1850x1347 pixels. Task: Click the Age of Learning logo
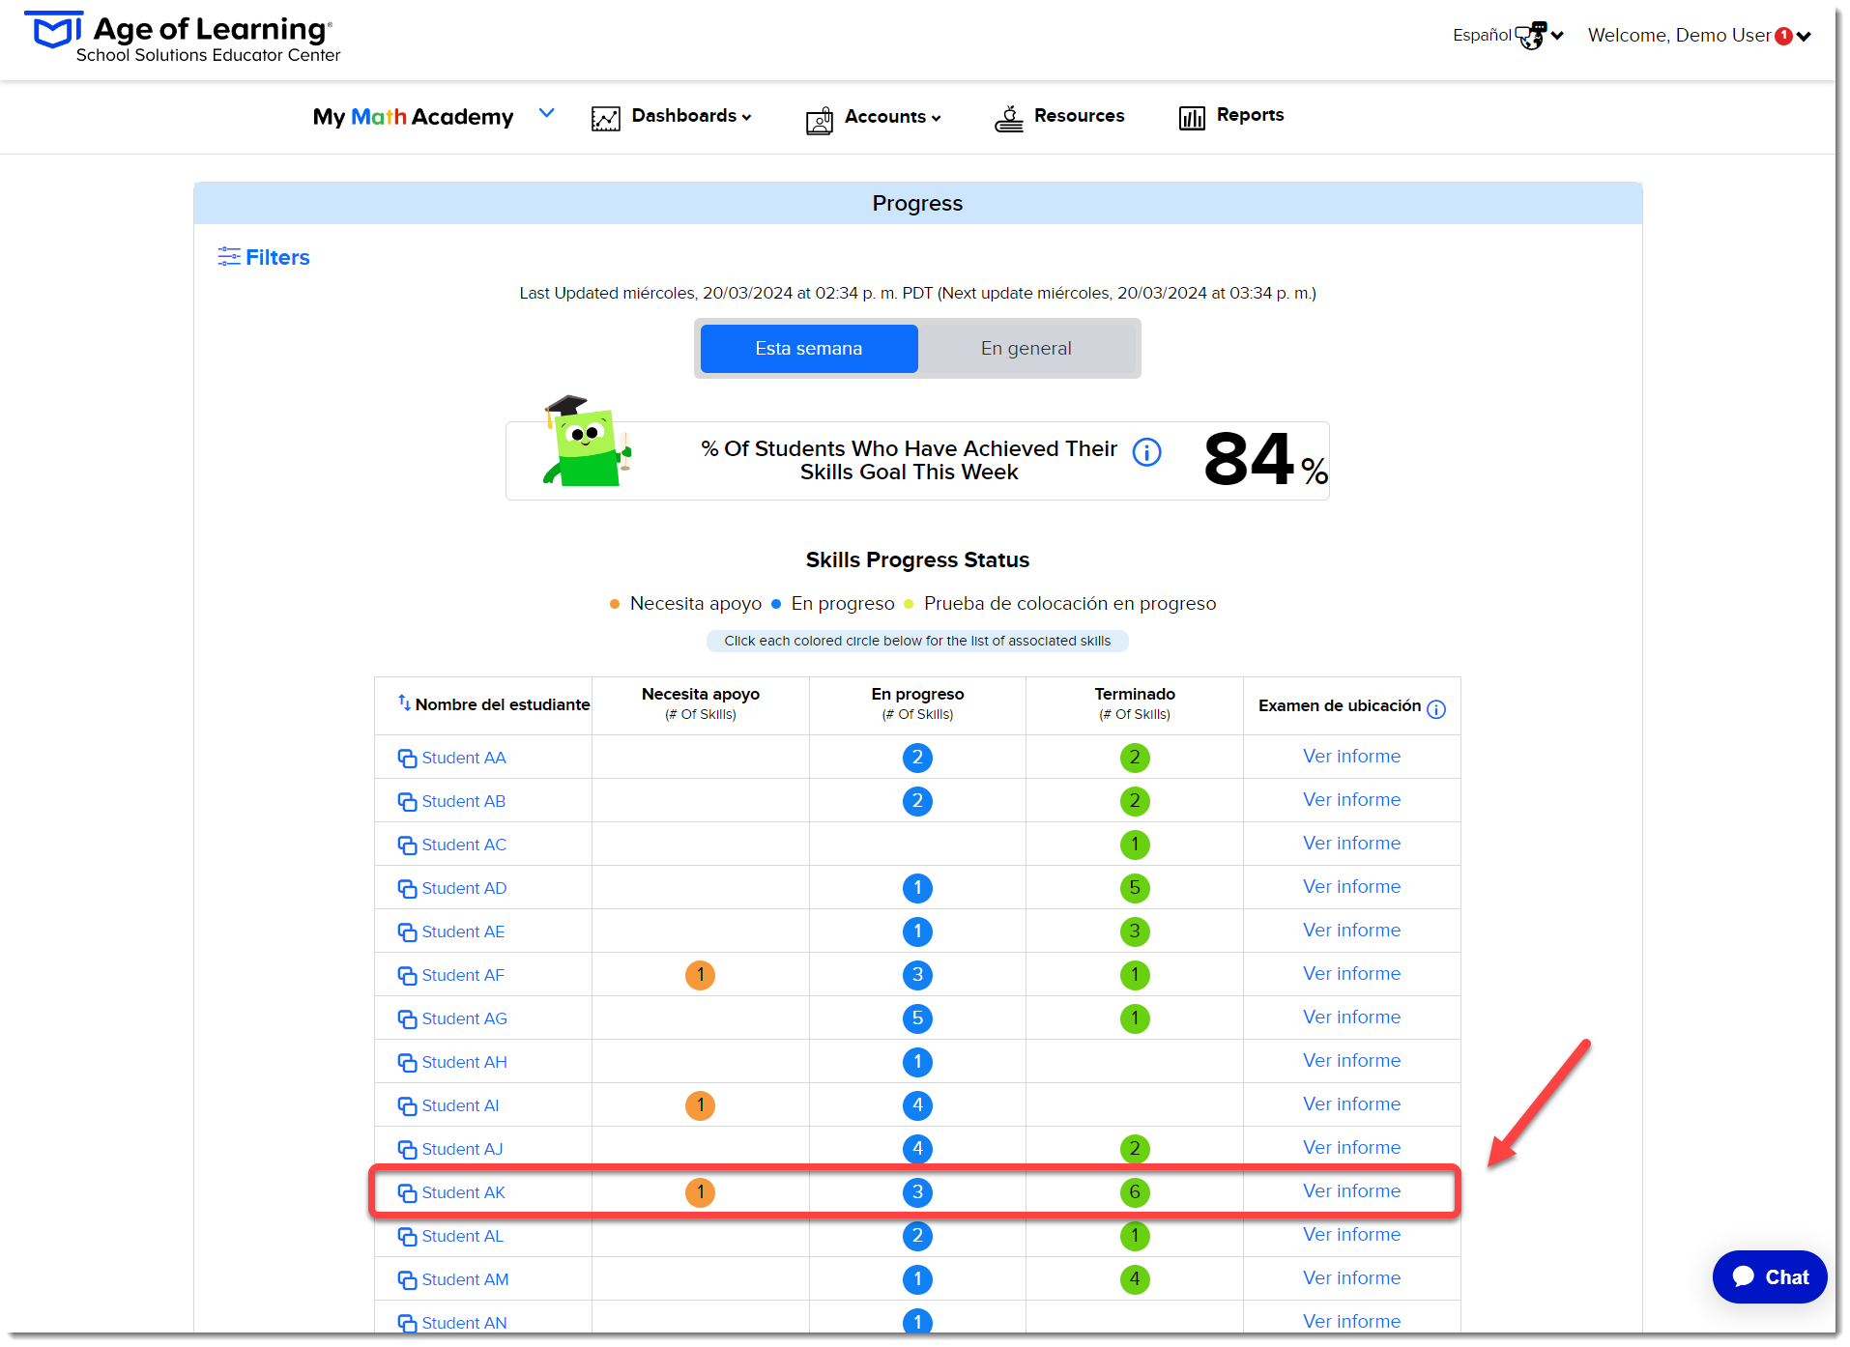[x=182, y=37]
